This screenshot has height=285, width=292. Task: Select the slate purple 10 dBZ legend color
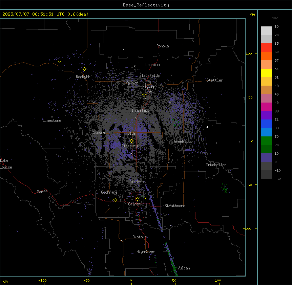click(266, 157)
